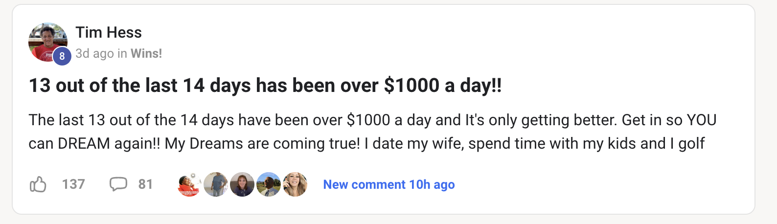The image size is (777, 224).
Task: Click the 81 comments count
Action: (145, 184)
